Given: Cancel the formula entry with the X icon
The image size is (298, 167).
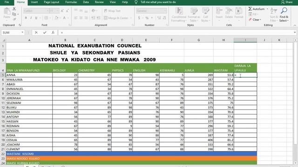Looking at the screenshot, I should coord(36,32).
